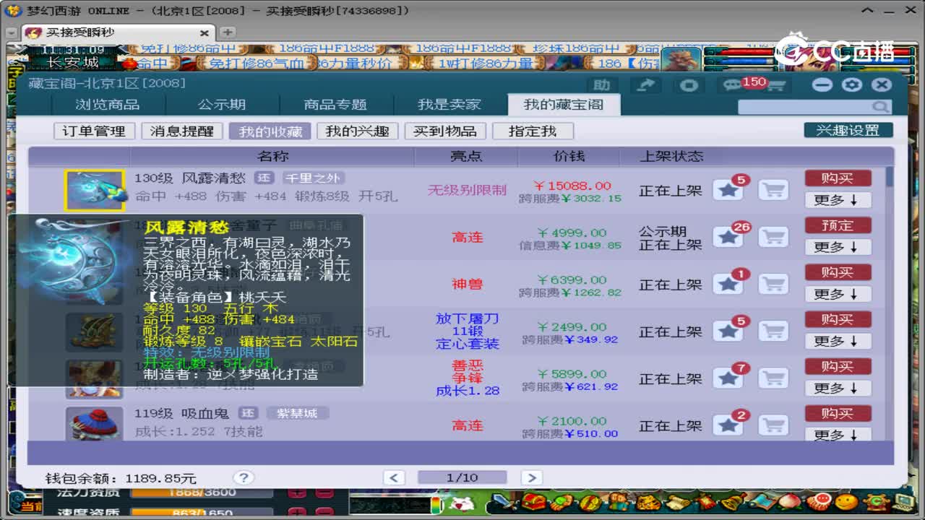Add 风露清愁 to the cart
The image size is (925, 520).
(x=773, y=190)
